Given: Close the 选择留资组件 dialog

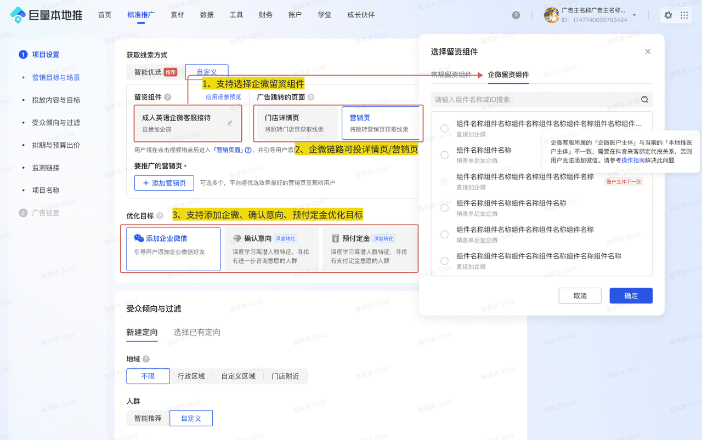Looking at the screenshot, I should tap(648, 52).
